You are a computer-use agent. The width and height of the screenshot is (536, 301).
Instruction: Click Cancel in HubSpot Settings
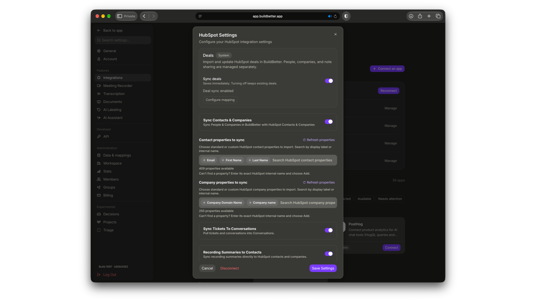(207, 268)
